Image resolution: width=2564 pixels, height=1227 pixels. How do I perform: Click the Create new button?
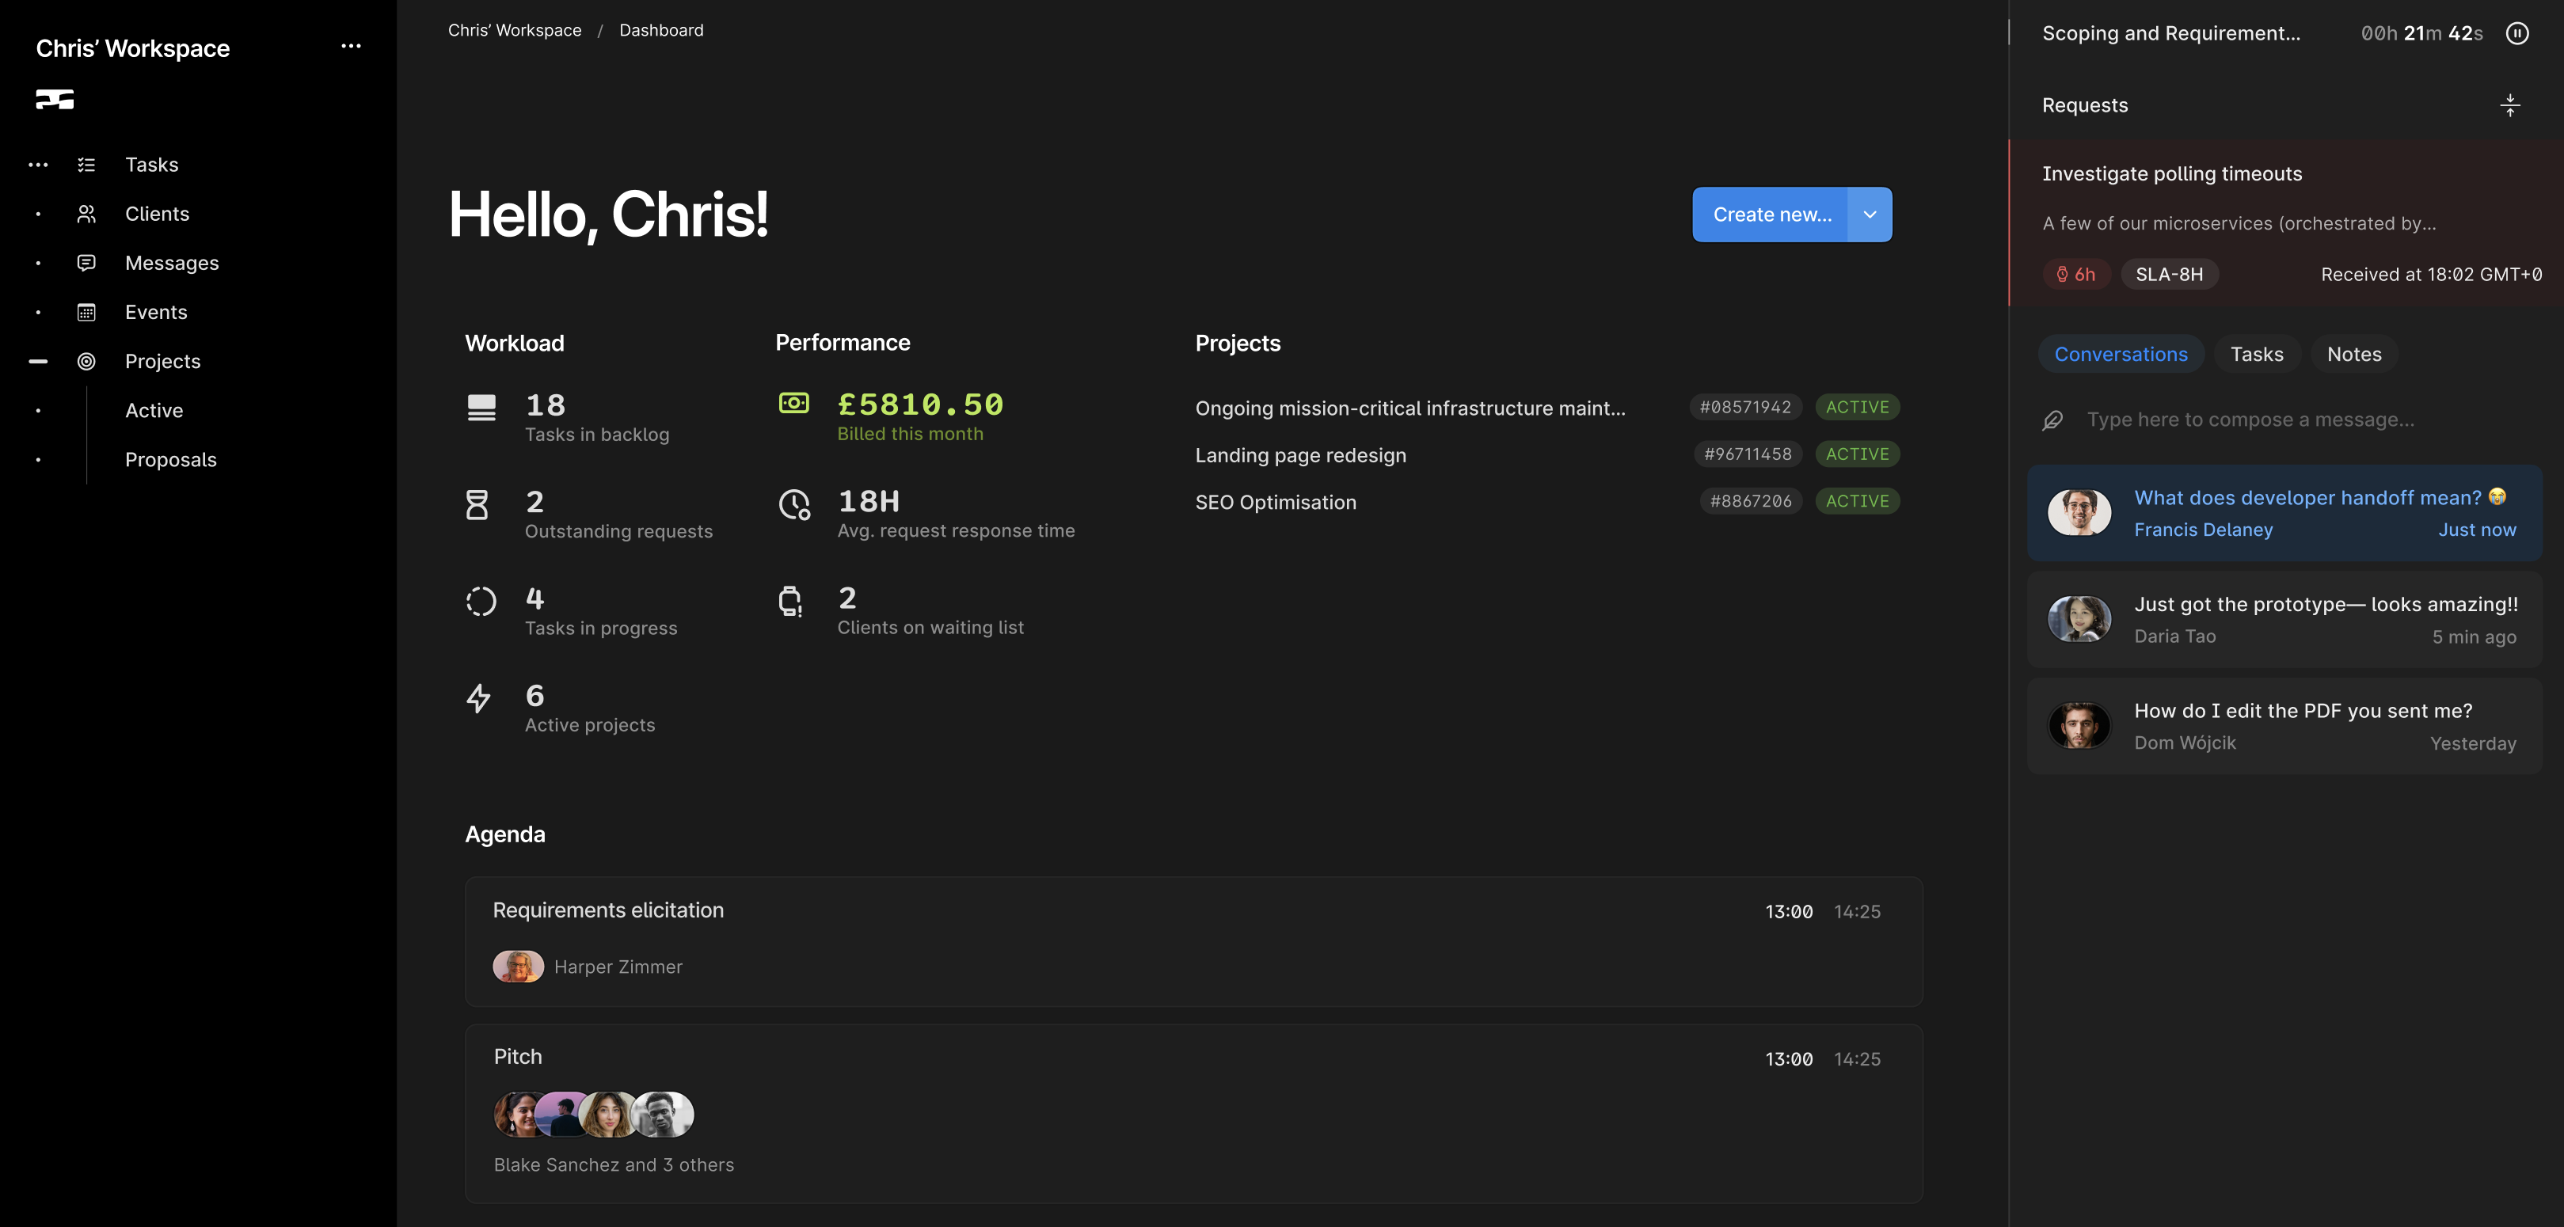click(x=1771, y=215)
